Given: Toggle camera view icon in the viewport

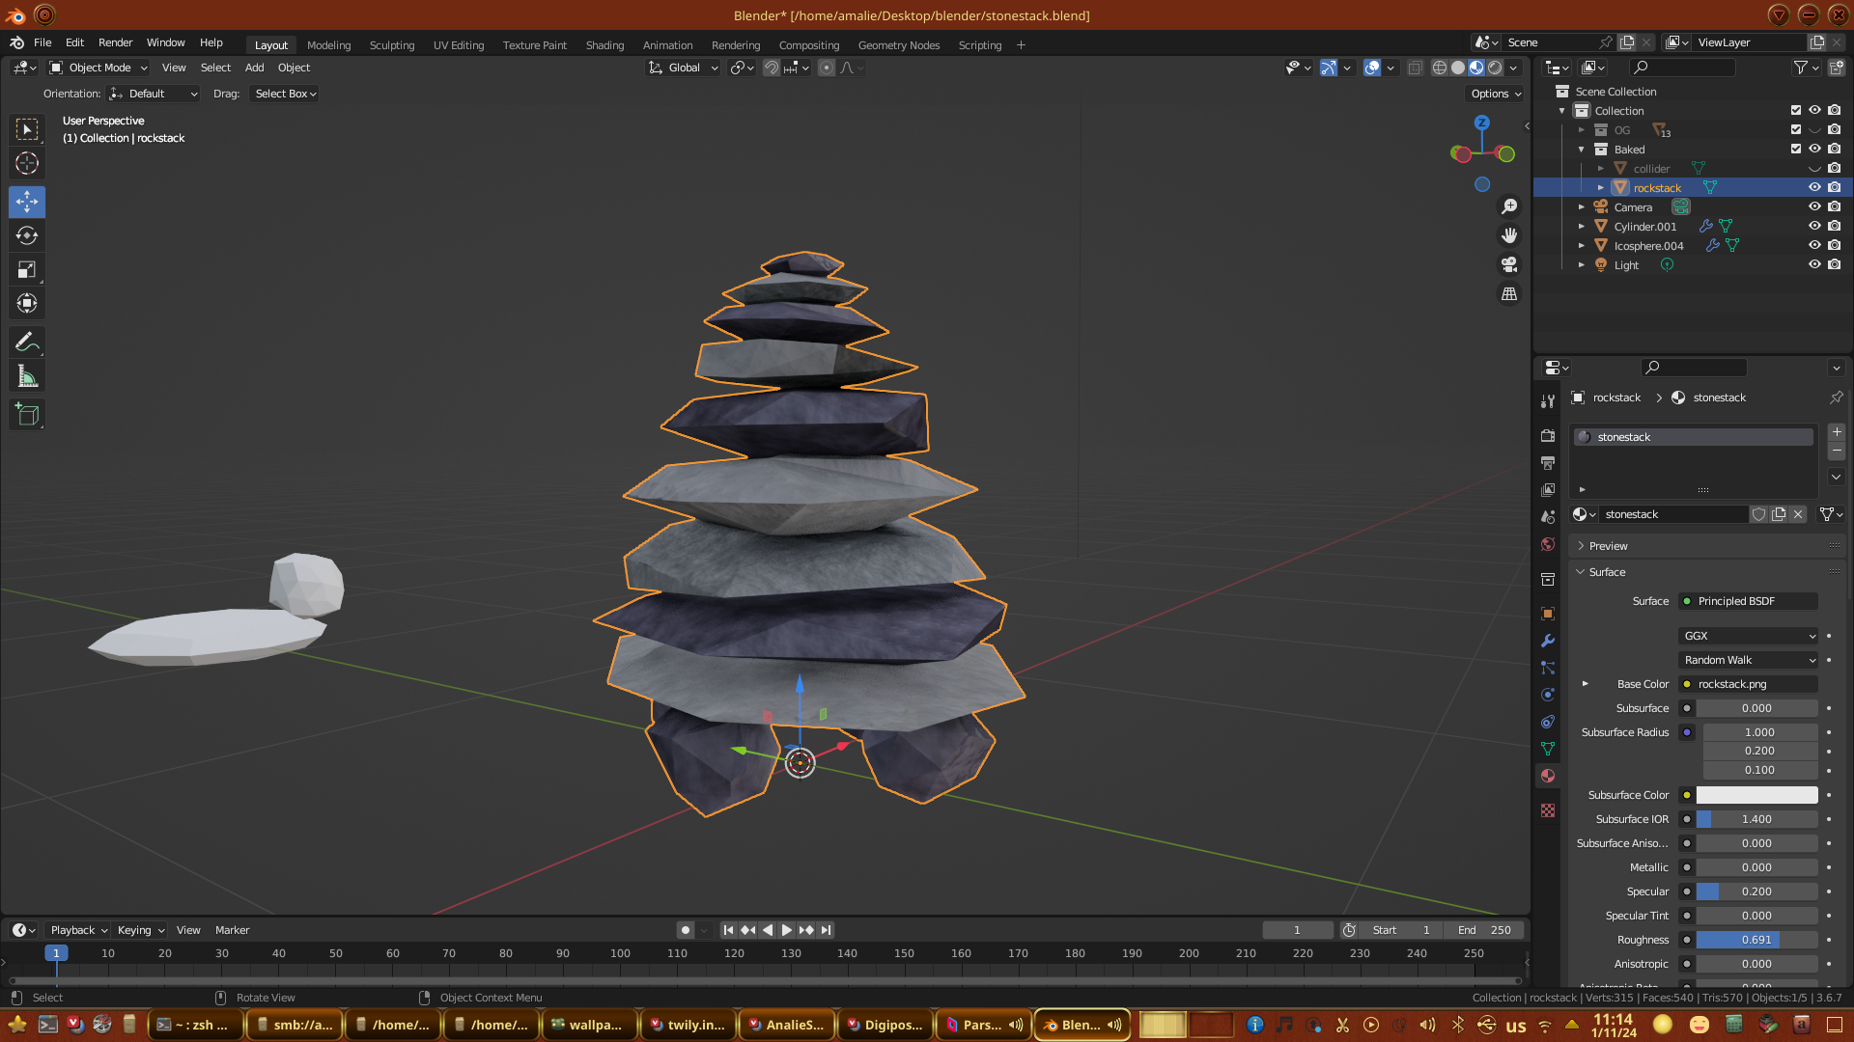Looking at the screenshot, I should 1509,264.
